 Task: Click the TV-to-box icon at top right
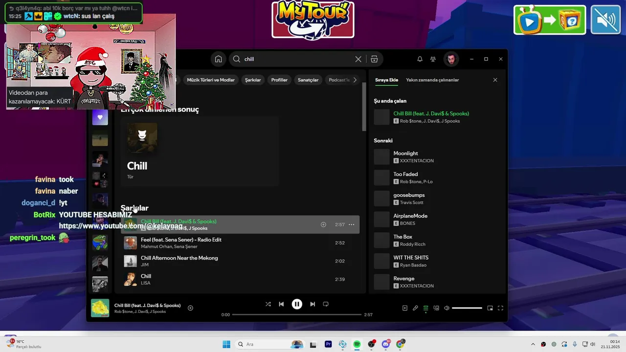pos(550,20)
